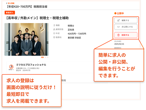Click the 年収 yen icon
146x110 pixels.
[x=54, y=33]
